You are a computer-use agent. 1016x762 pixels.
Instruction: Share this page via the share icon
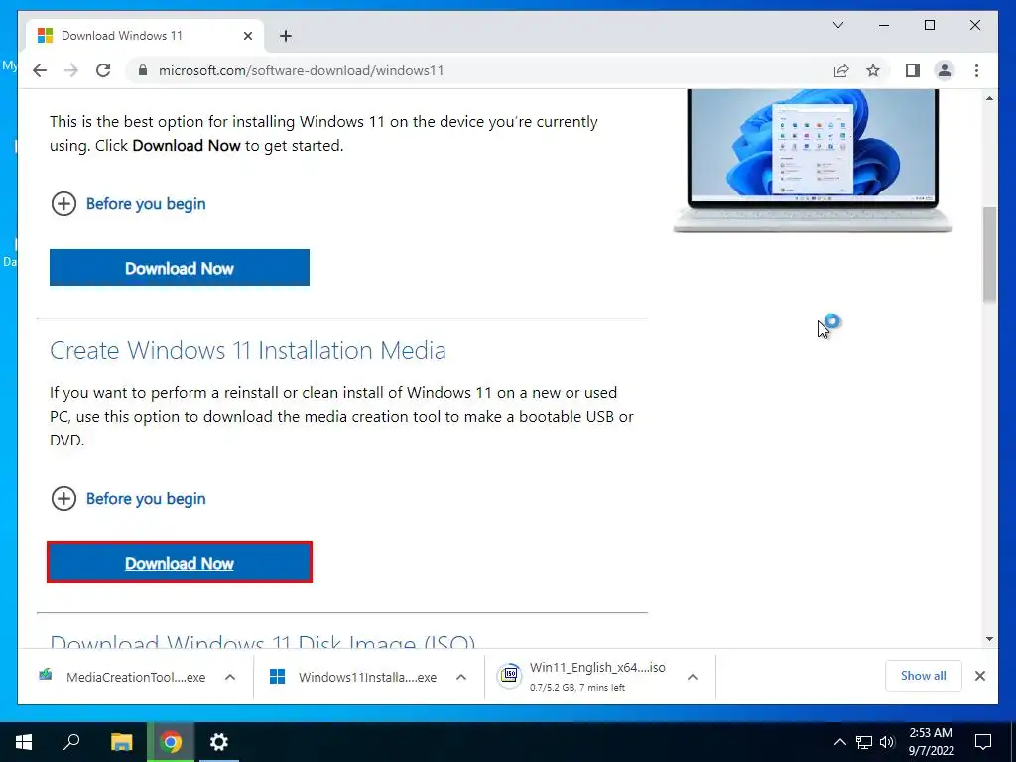841,70
